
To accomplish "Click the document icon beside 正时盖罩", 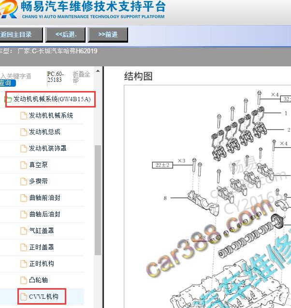I will tap(24, 247).
